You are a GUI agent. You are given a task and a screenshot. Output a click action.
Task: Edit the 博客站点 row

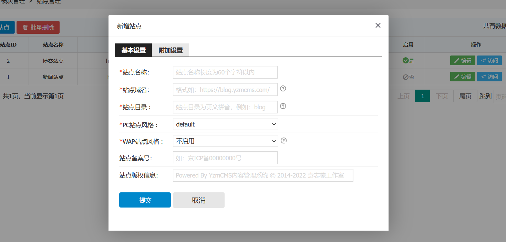click(x=463, y=61)
